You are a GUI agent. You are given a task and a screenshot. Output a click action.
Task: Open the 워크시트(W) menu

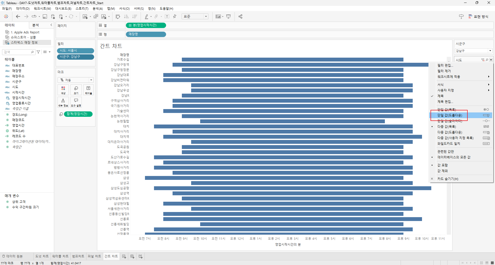pos(42,8)
